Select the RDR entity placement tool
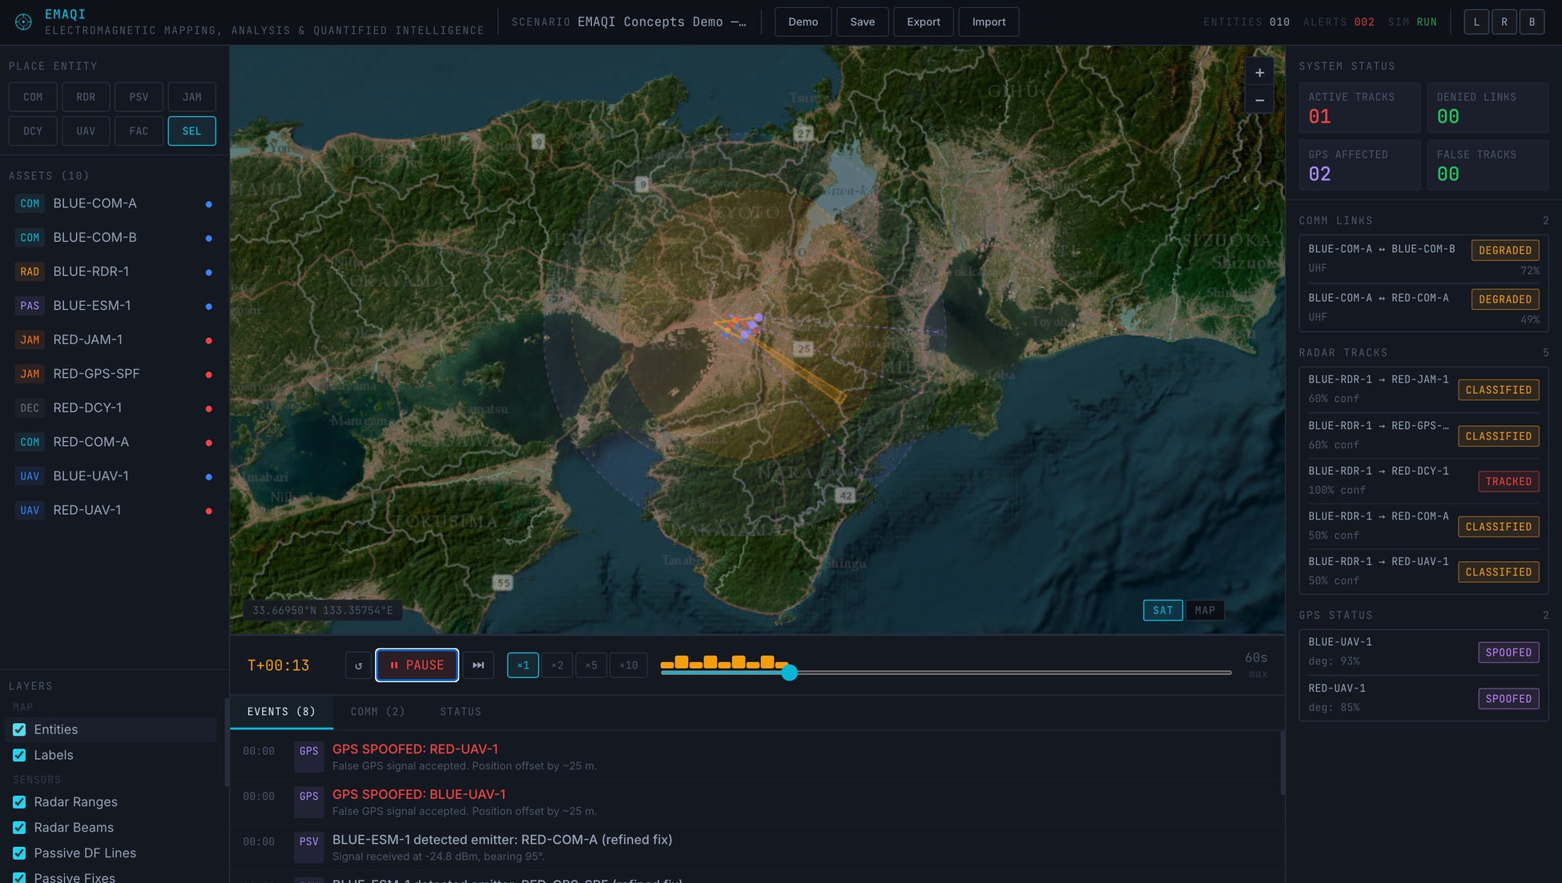 tap(86, 97)
